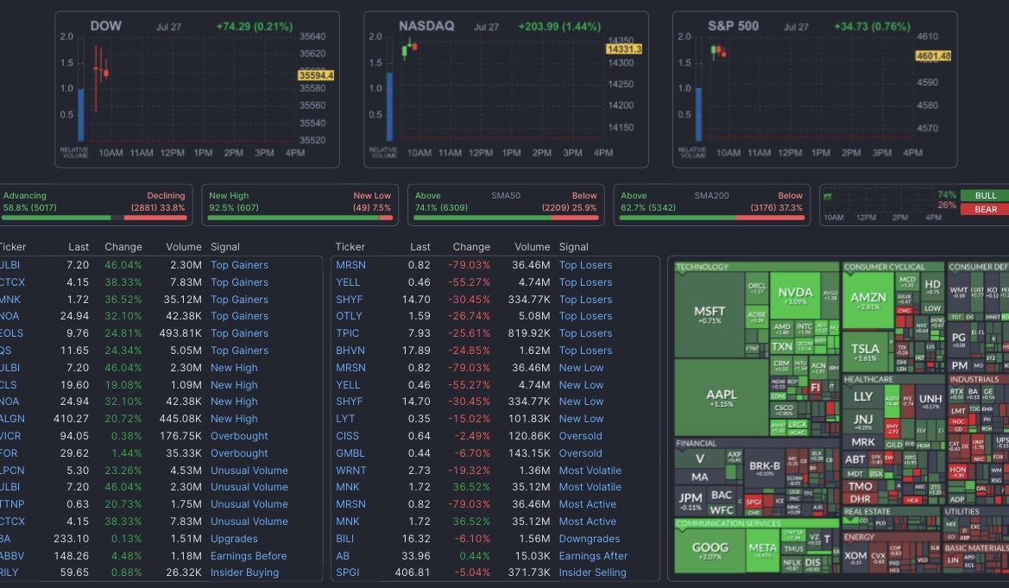Viewport: 1009px width, 588px height.
Task: Click the Overbought signal in the 94.05 row
Action: [239, 436]
